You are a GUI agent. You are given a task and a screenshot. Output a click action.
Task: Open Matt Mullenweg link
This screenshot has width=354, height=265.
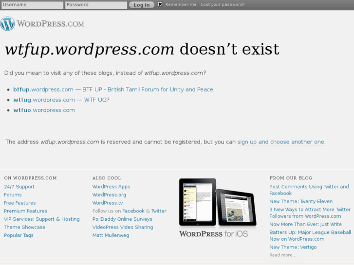pos(111,235)
